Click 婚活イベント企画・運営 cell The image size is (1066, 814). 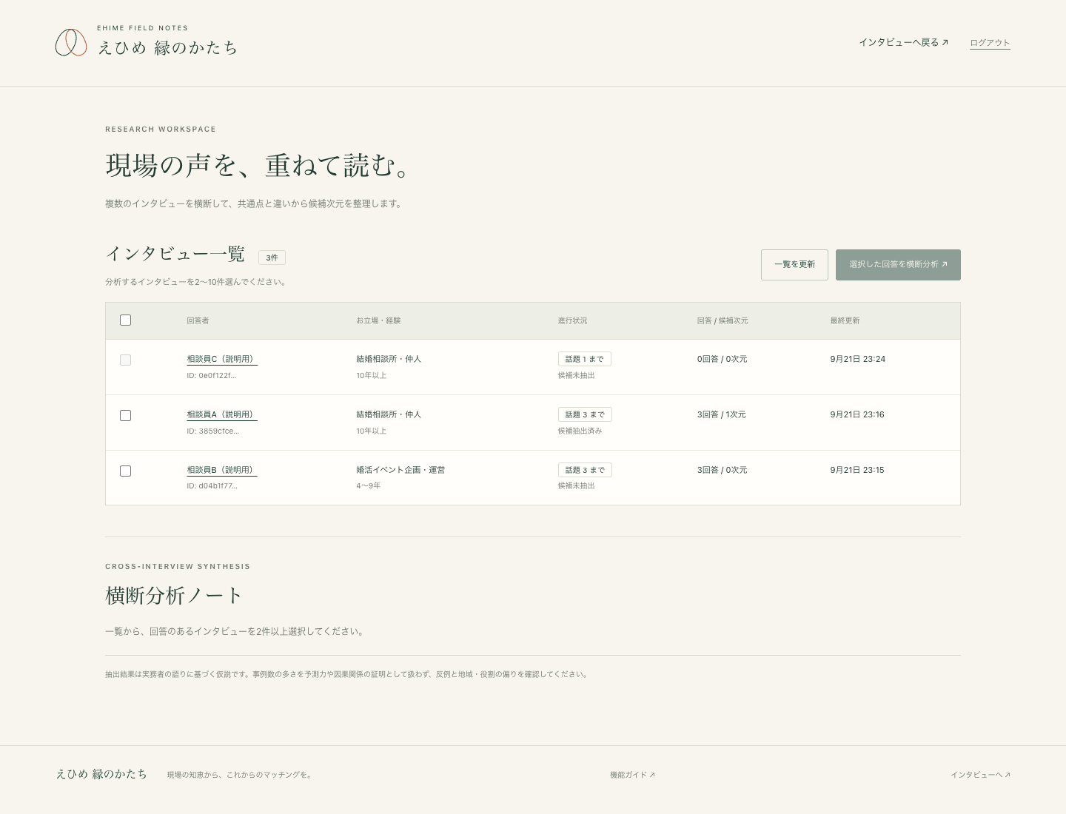coord(400,470)
